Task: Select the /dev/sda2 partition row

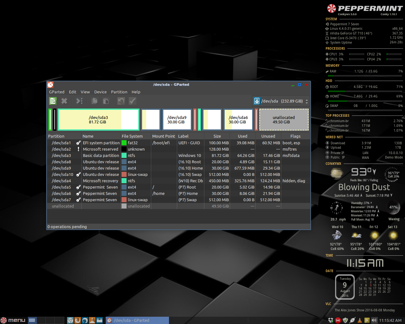Action: (178, 149)
